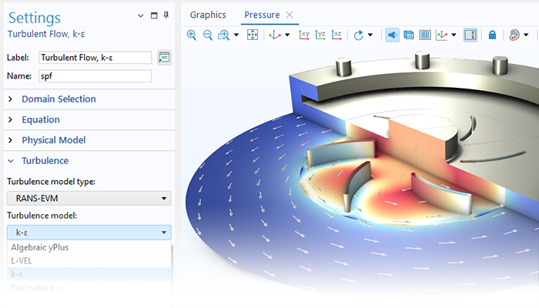
Task: Choose Realizable k-ε from the list
Action: pos(89,287)
